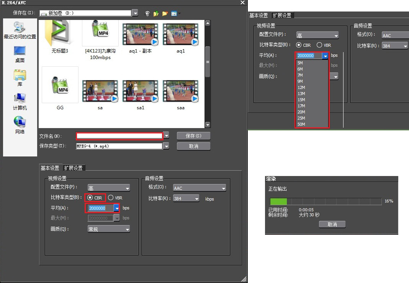Expand the 保存类型 file type dropdown

click(x=166, y=146)
